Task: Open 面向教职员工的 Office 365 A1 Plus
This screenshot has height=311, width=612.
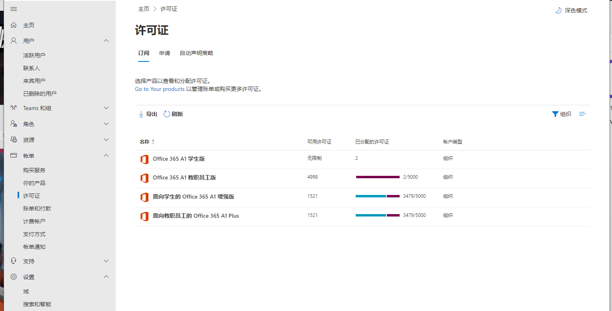Action: click(x=196, y=216)
